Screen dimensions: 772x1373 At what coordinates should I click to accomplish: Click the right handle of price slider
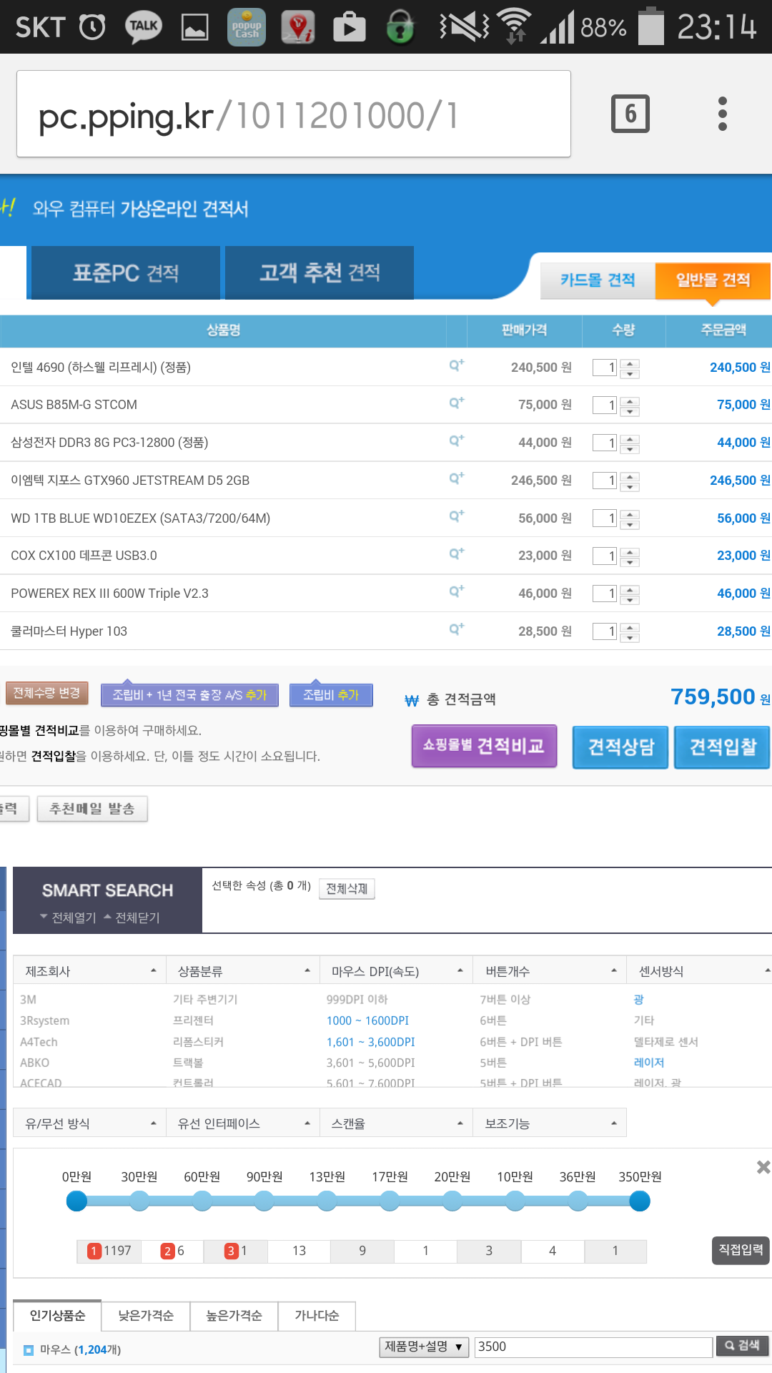coord(640,1201)
